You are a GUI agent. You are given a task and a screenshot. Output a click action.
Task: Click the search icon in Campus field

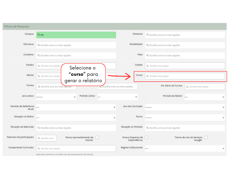point(38,35)
